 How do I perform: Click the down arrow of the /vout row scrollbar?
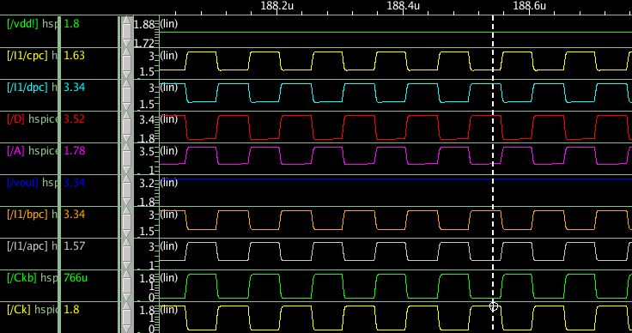click(x=126, y=203)
